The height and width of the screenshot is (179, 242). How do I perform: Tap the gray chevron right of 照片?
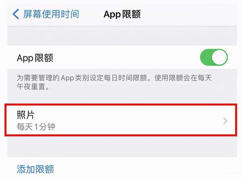[225, 121]
